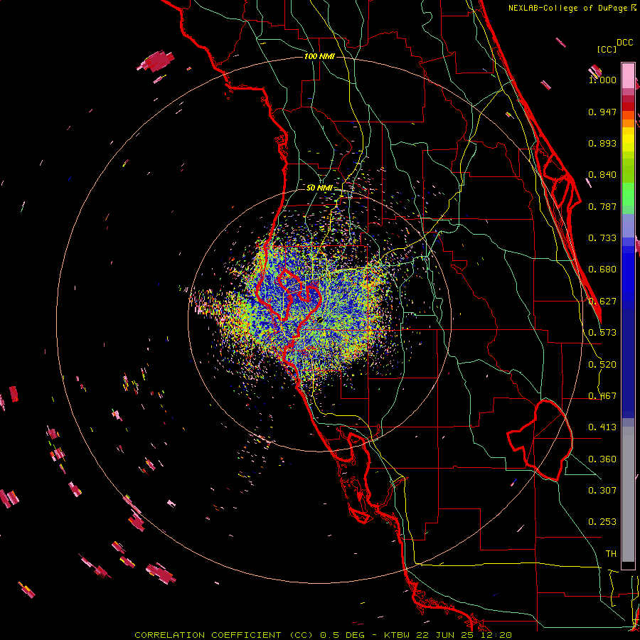The height and width of the screenshot is (640, 640).
Task: Click the 0.5 DEG elevation text in the caption
Action: click(x=343, y=635)
